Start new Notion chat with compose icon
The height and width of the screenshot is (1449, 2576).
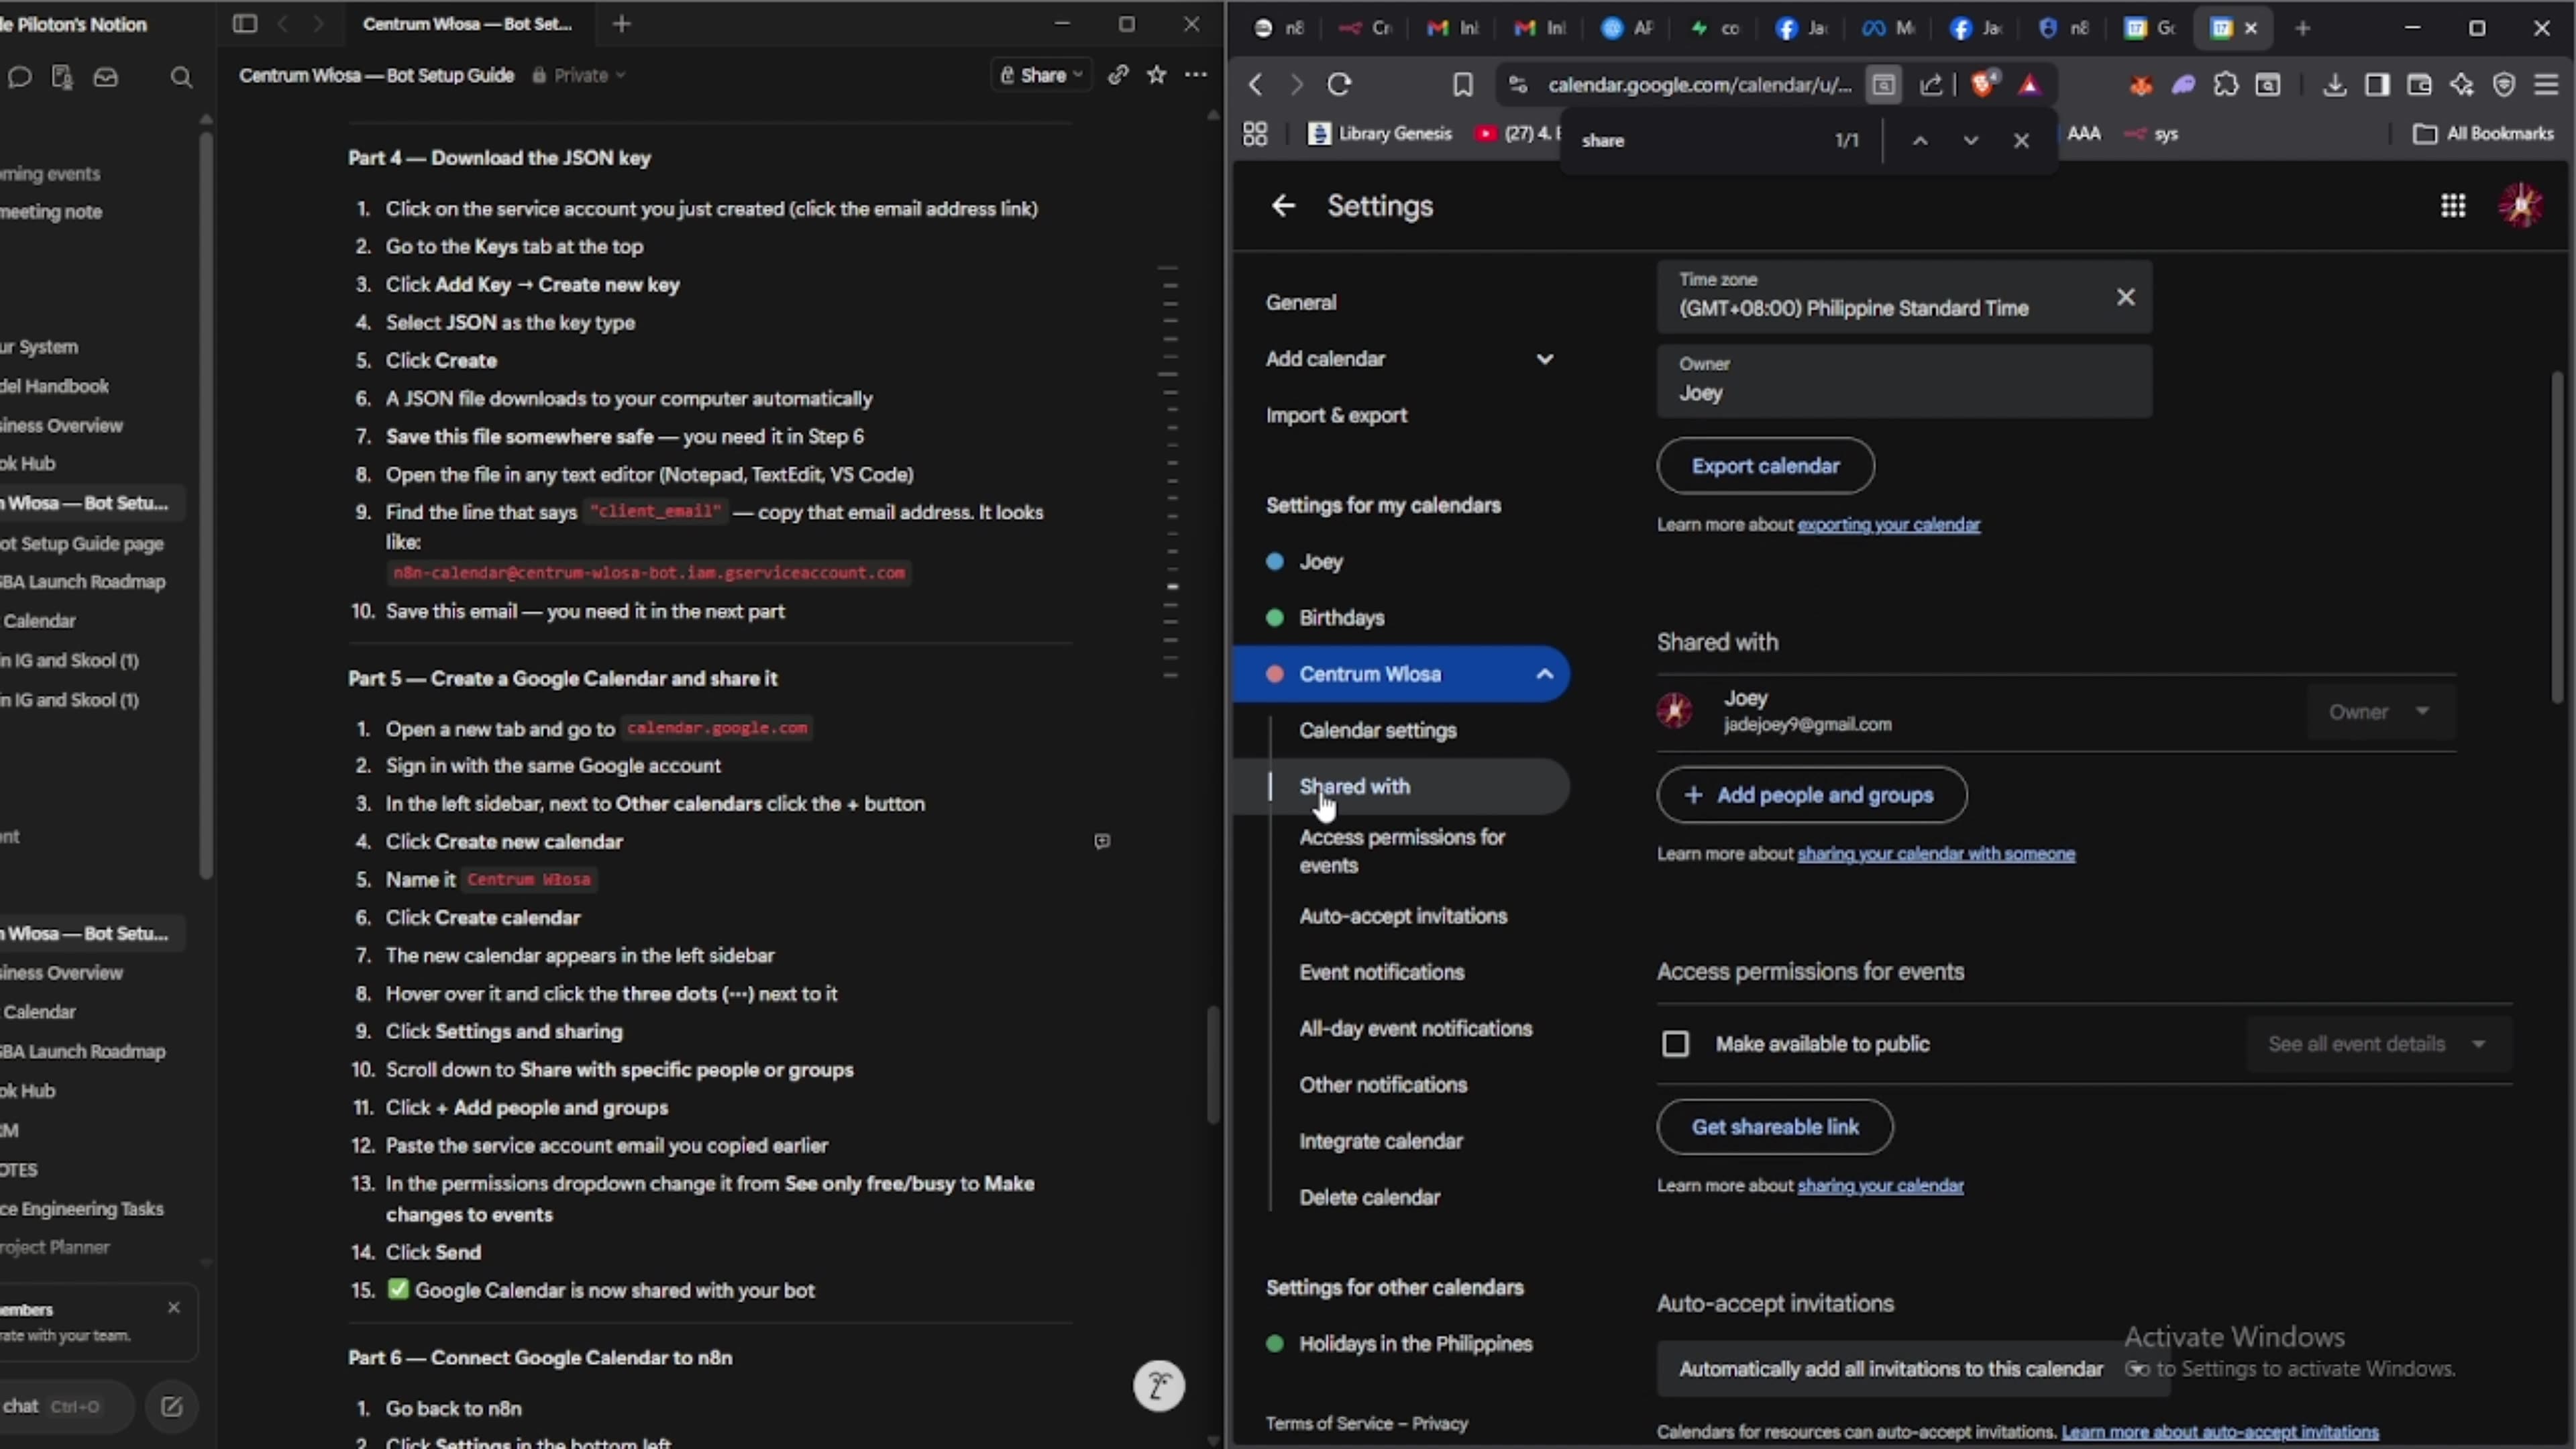[x=172, y=1407]
